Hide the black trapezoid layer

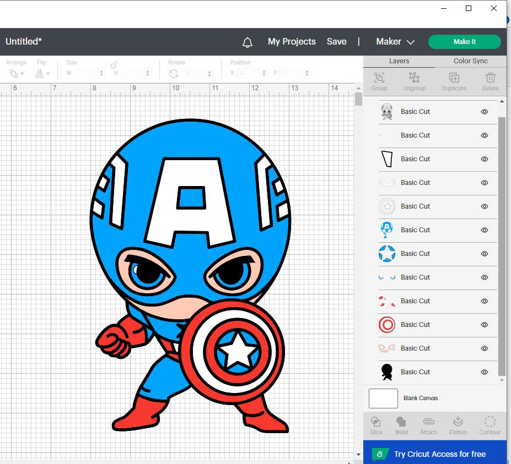485,159
